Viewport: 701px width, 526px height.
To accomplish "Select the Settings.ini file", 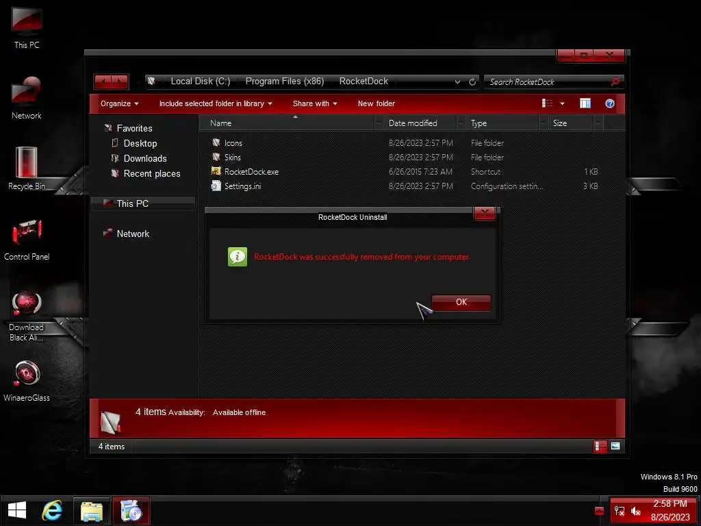I will pos(242,186).
